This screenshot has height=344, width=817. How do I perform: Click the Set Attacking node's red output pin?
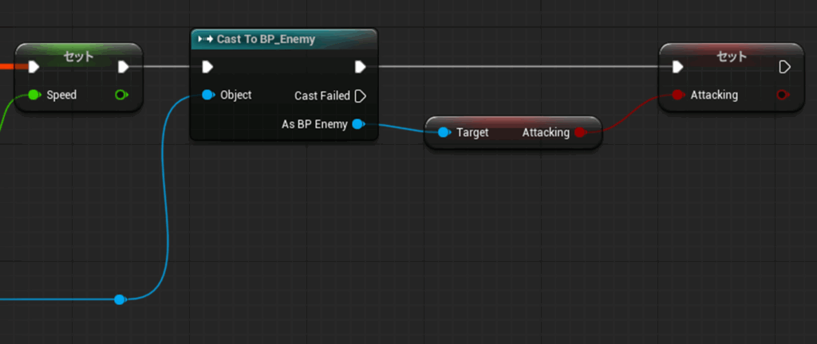coord(783,96)
